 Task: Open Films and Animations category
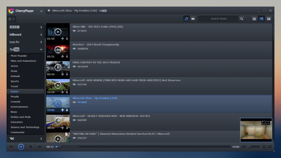coord(23,61)
